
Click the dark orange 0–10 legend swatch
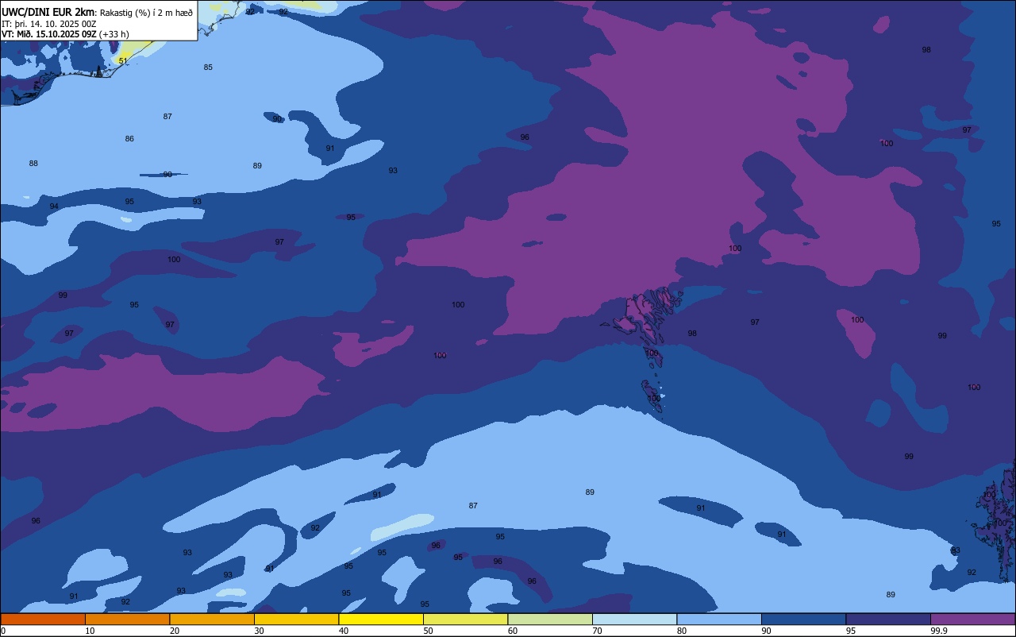tap(43, 619)
